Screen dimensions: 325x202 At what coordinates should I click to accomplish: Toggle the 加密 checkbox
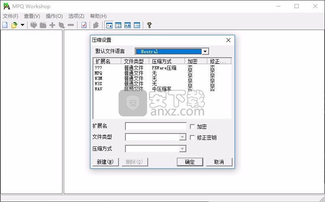192,127
